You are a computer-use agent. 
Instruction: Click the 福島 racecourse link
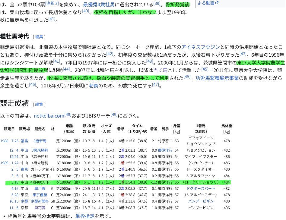coord(24,141)
